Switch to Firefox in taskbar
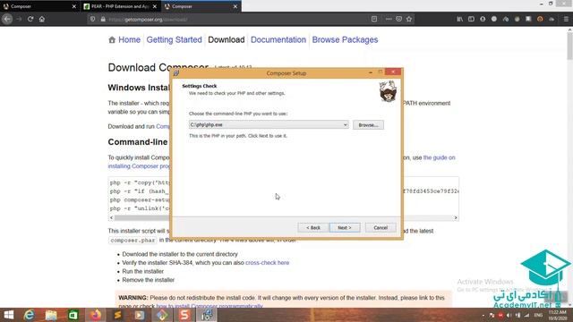 coord(96,315)
